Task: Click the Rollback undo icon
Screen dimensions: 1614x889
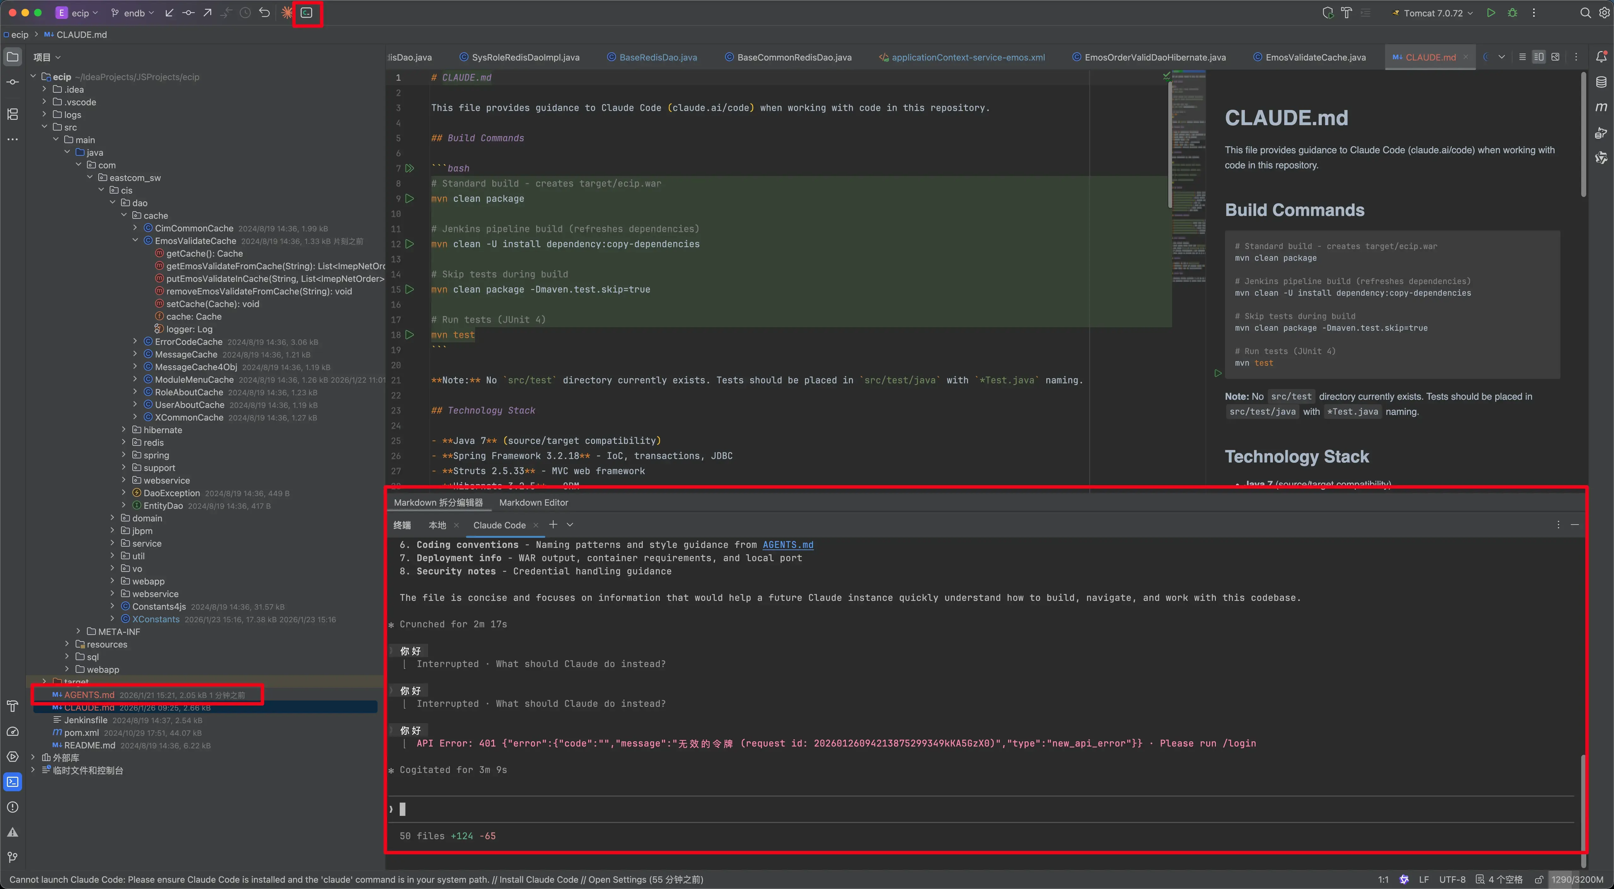Action: 264,13
